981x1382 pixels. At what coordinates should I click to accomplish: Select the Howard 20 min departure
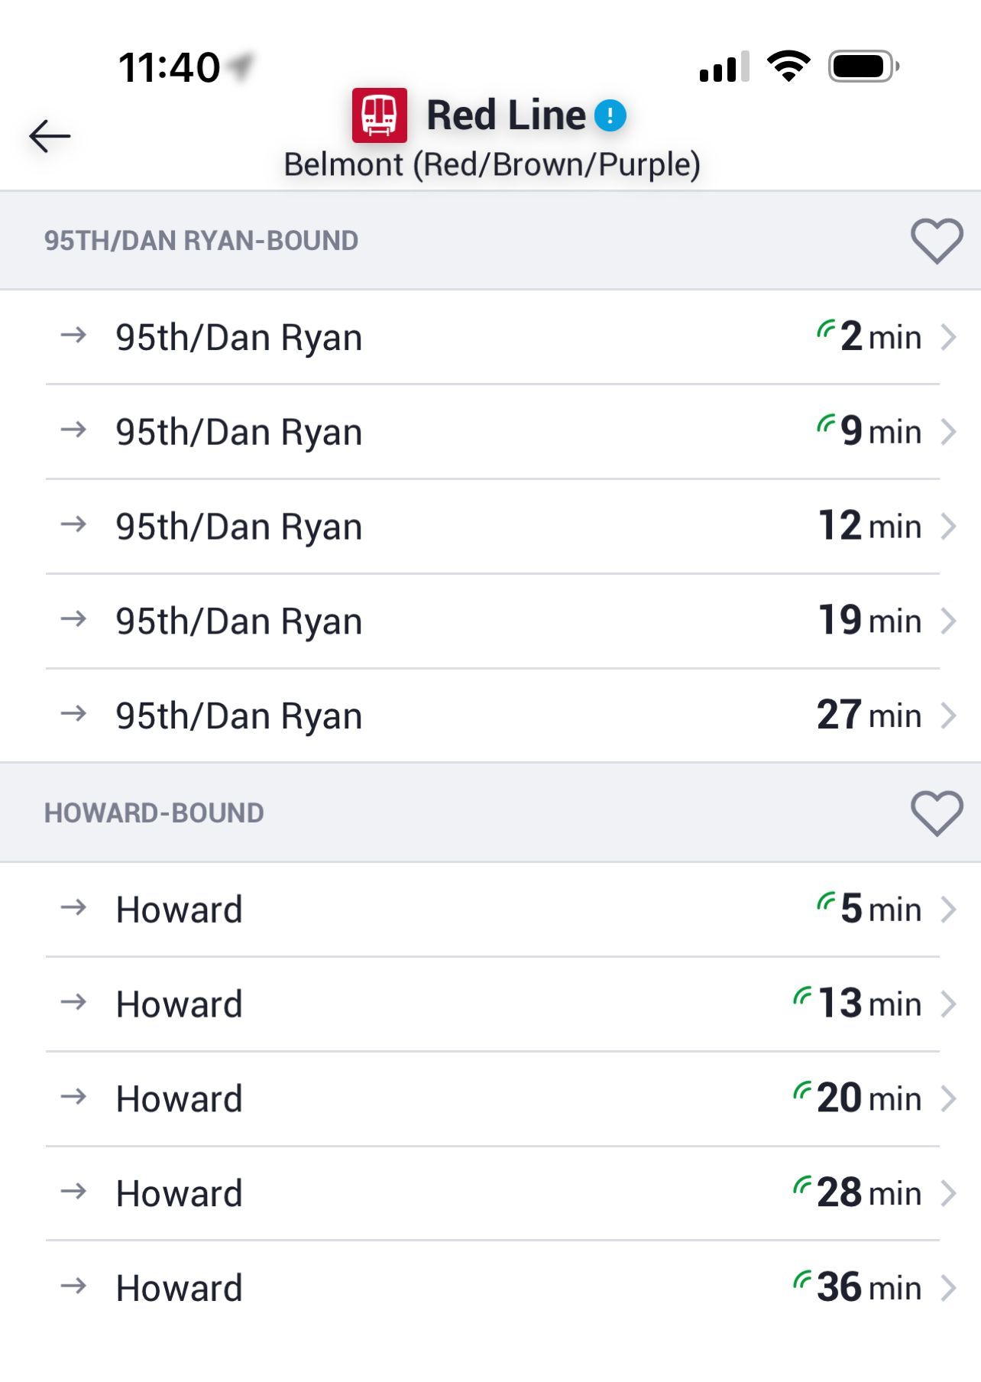[x=489, y=1099]
